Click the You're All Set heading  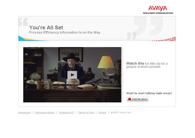click(x=46, y=27)
